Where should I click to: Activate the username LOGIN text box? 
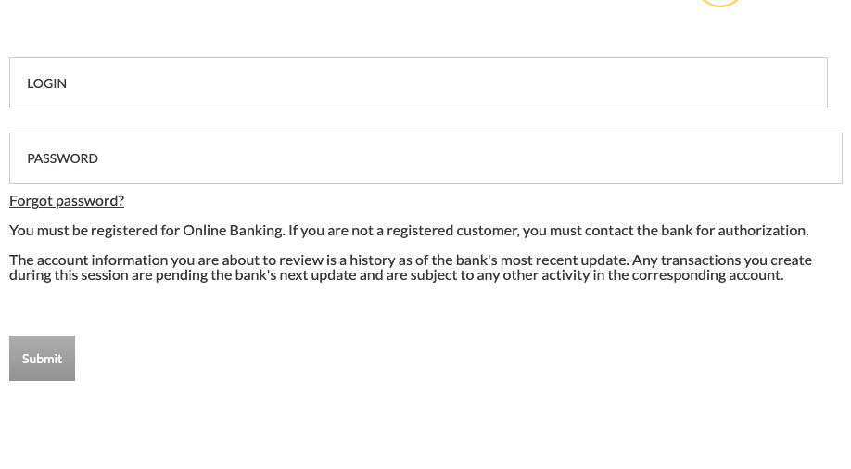[x=418, y=83]
